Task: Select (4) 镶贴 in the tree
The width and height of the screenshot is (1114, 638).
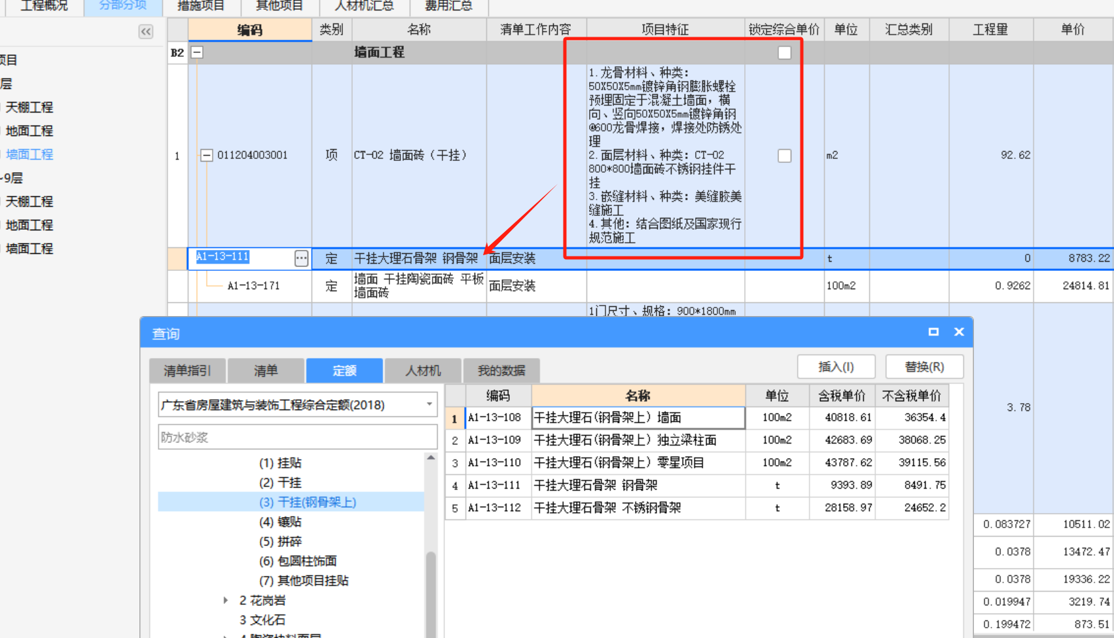Action: coord(280,522)
